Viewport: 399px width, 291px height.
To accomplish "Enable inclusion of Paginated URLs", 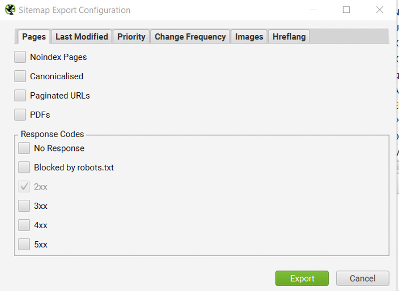I will pyautogui.click(x=20, y=95).
